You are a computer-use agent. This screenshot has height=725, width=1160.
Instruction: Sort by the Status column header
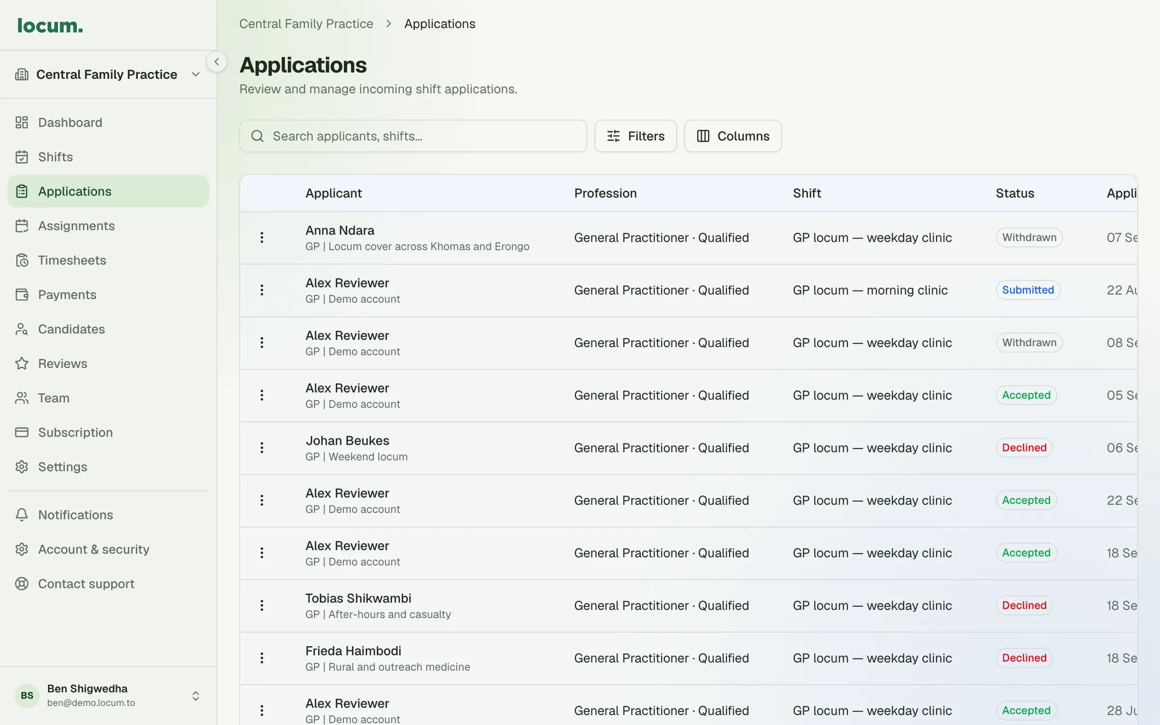point(1015,193)
